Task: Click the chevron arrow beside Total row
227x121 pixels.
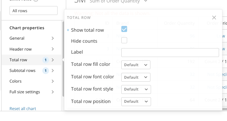Action: point(53,60)
